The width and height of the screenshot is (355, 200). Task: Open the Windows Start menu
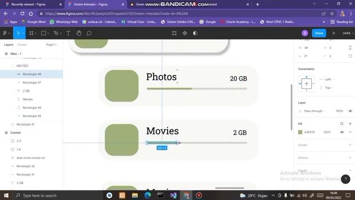(x=6, y=195)
